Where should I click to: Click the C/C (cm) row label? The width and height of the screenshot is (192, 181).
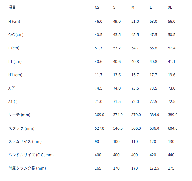tap(16, 35)
